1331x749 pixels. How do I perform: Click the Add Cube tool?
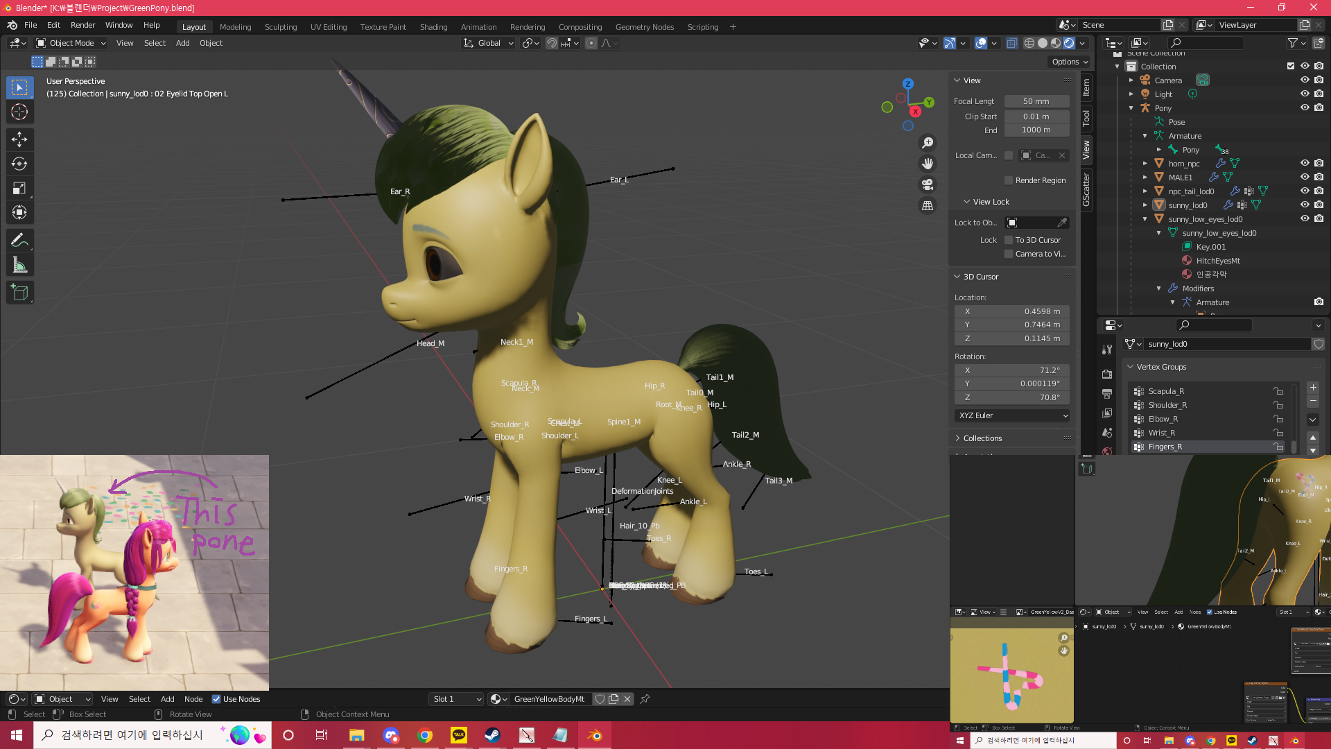[19, 292]
